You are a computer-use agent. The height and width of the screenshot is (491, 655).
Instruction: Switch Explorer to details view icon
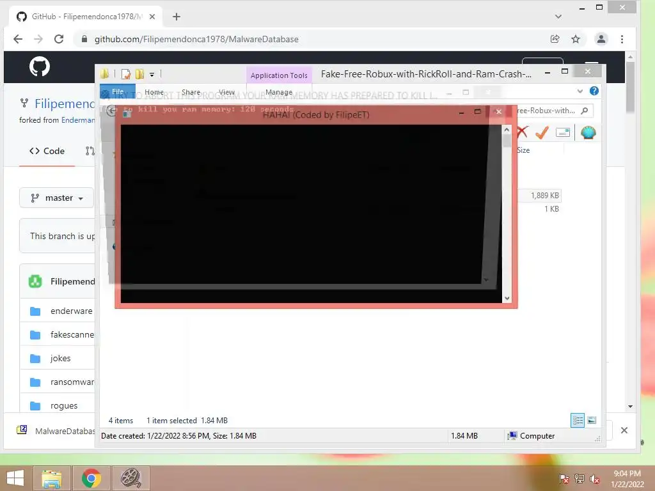[x=578, y=420]
